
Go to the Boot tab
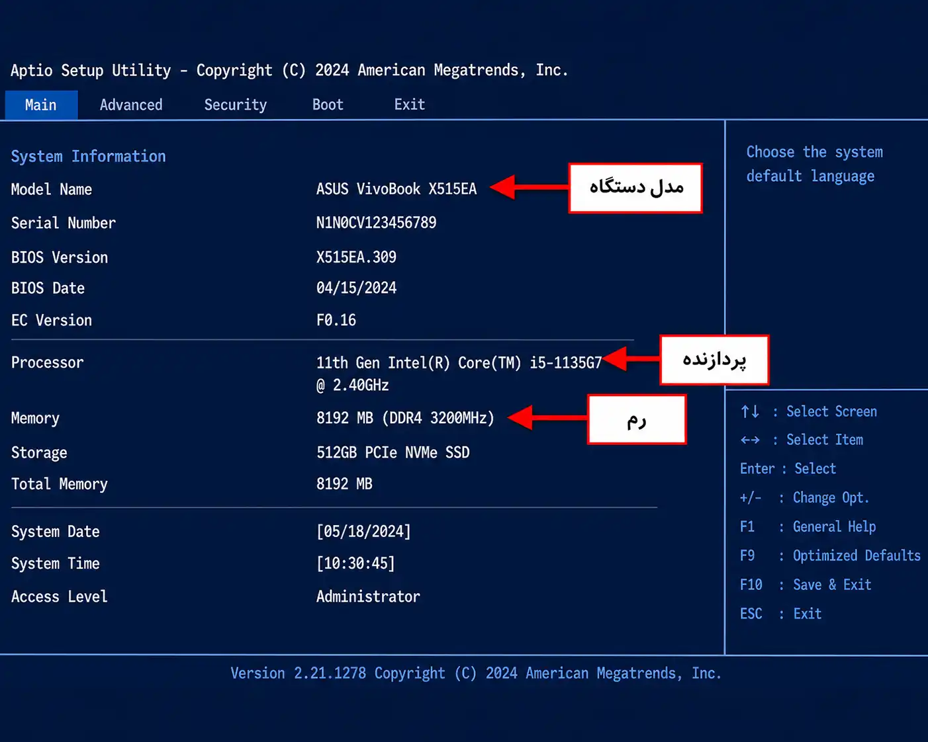pyautogui.click(x=328, y=105)
